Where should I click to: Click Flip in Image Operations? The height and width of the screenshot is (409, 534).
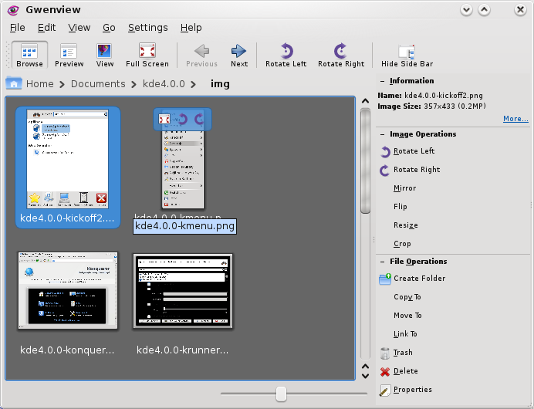tap(400, 207)
